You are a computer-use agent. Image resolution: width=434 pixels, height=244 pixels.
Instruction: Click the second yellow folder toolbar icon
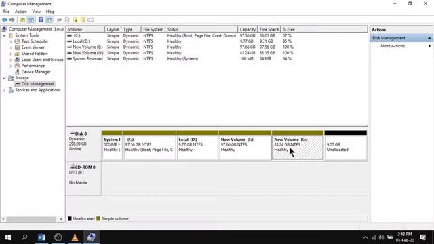[x=83, y=20]
